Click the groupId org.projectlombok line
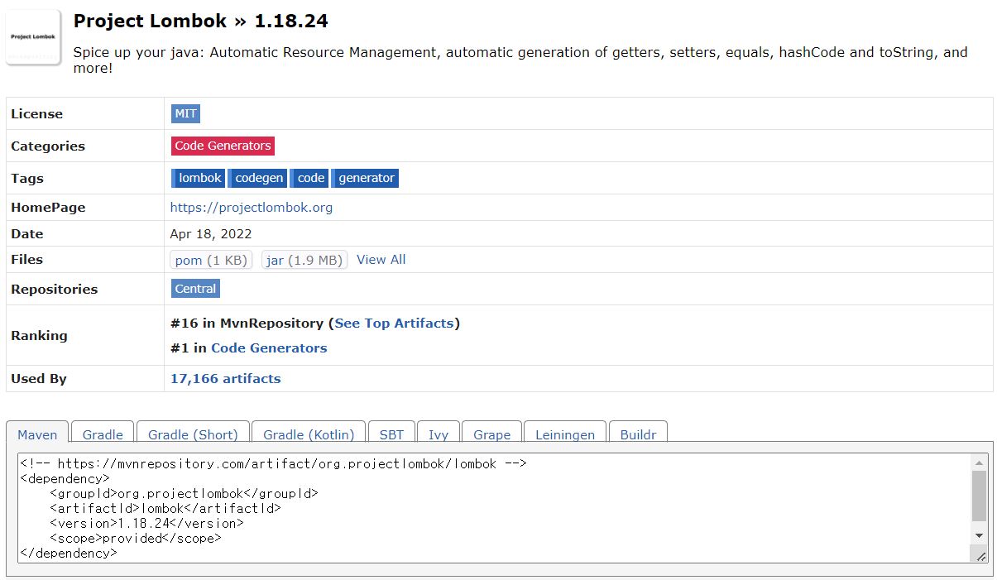The width and height of the screenshot is (997, 580). pos(184,493)
